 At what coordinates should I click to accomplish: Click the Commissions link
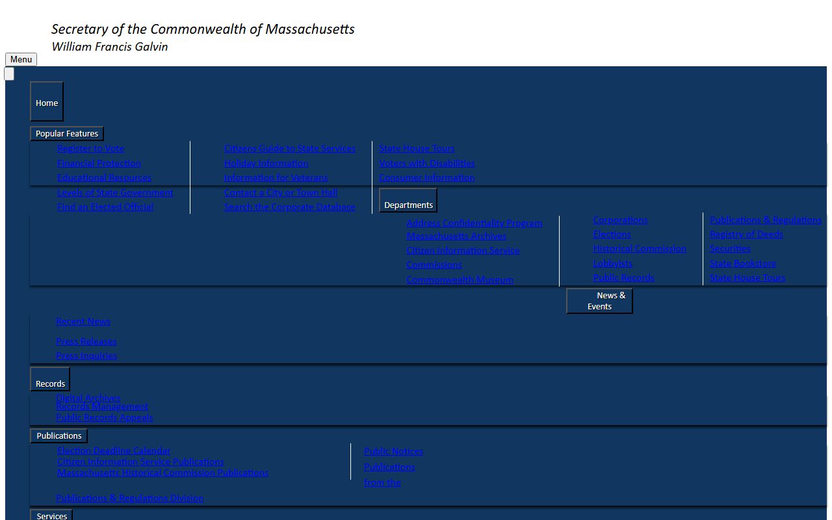434,265
